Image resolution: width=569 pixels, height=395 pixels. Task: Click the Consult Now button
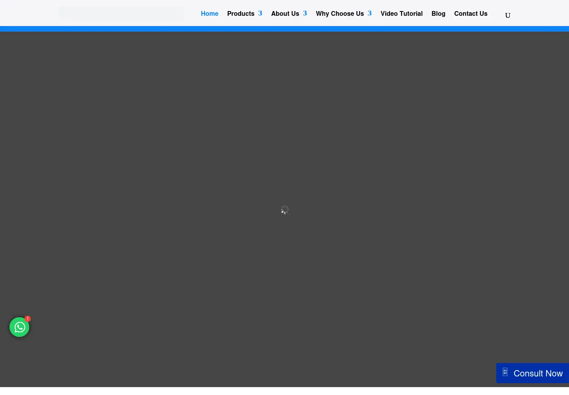click(x=533, y=373)
